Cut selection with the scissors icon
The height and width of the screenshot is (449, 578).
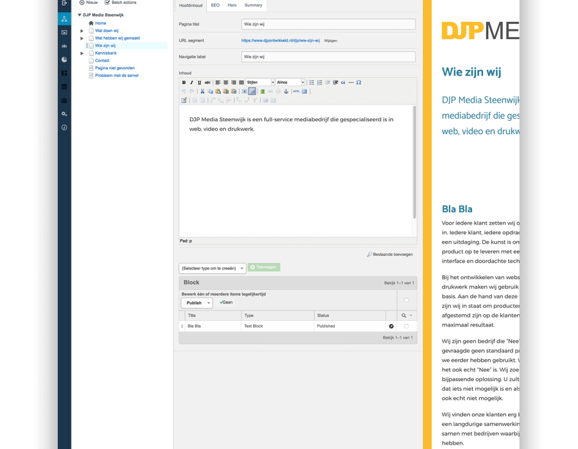[202, 91]
